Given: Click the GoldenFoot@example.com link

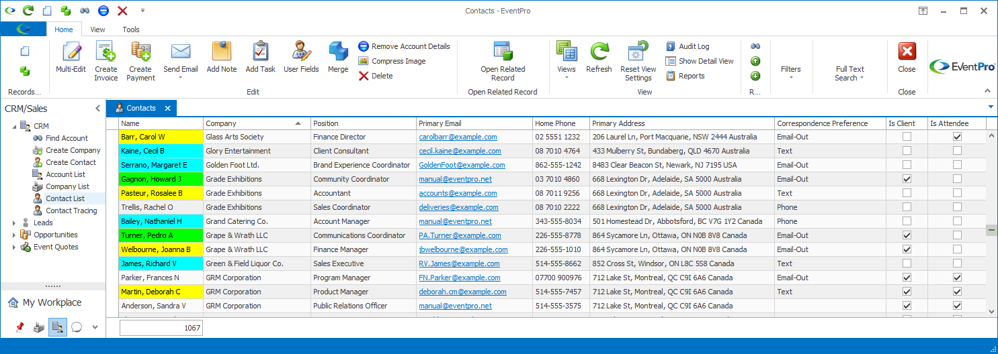Looking at the screenshot, I should tap(462, 165).
